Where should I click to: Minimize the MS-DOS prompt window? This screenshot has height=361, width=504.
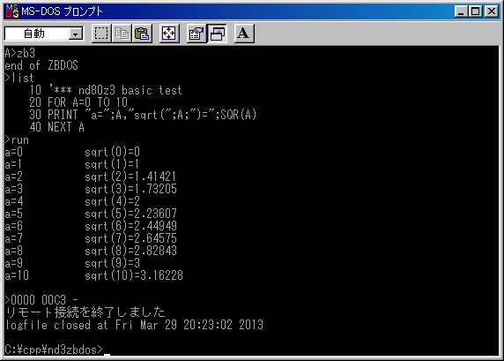point(461,11)
